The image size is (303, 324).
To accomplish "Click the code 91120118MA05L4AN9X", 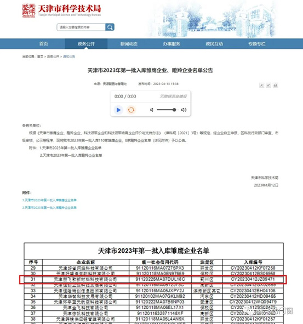I will click(160, 319).
